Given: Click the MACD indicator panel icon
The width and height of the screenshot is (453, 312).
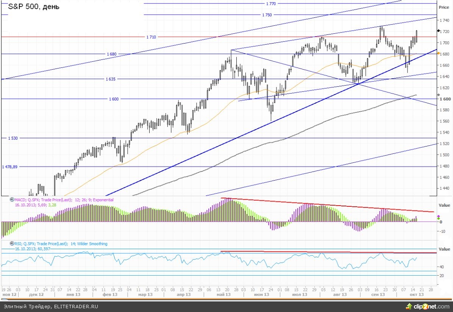Looking at the screenshot, I should [x=12, y=200].
